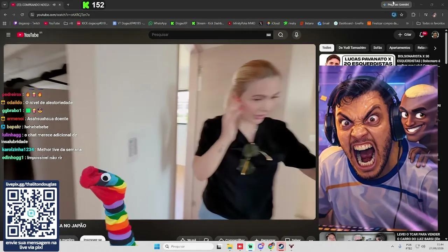Select the De Yudi Tamashiro chip
Screen dimensions: 448x252
352,48
